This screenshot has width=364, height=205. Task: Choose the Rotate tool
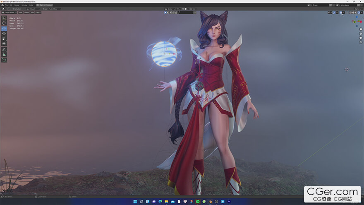(x=4, y=34)
